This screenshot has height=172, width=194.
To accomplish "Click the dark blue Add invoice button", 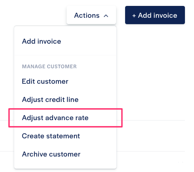I will (x=155, y=15).
